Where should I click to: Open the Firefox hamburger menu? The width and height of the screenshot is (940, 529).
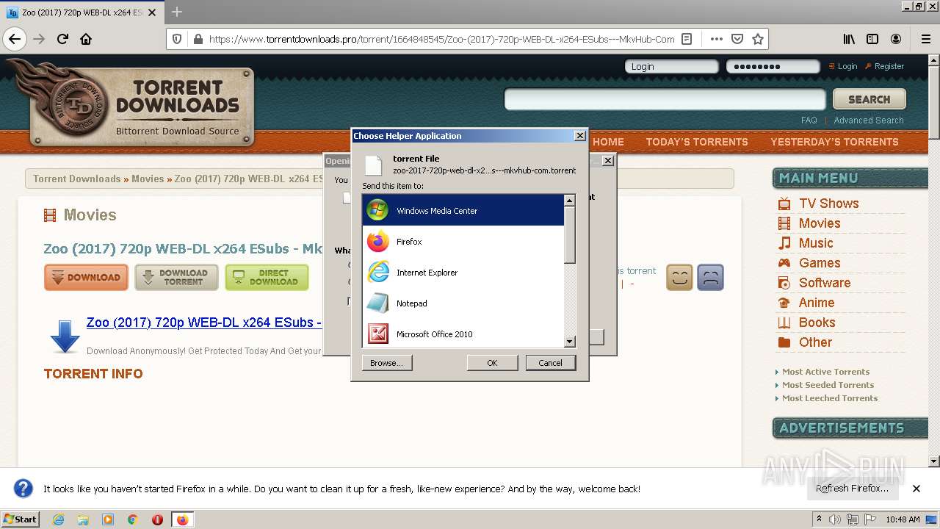click(x=925, y=39)
